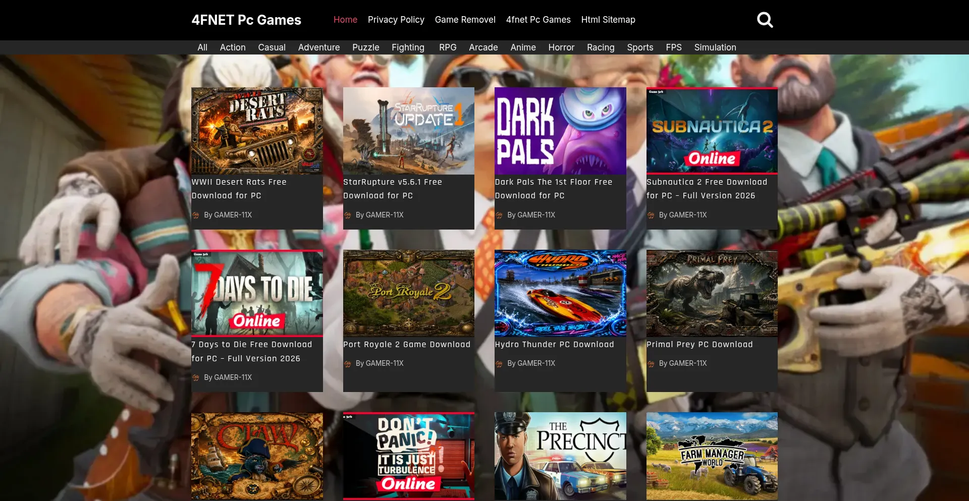Viewport: 969px width, 501px height.
Task: Click author avatar icon under Hydro Thunder
Action: 499,364
